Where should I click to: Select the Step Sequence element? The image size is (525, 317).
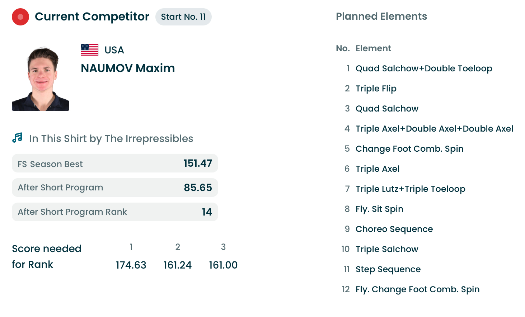point(388,269)
